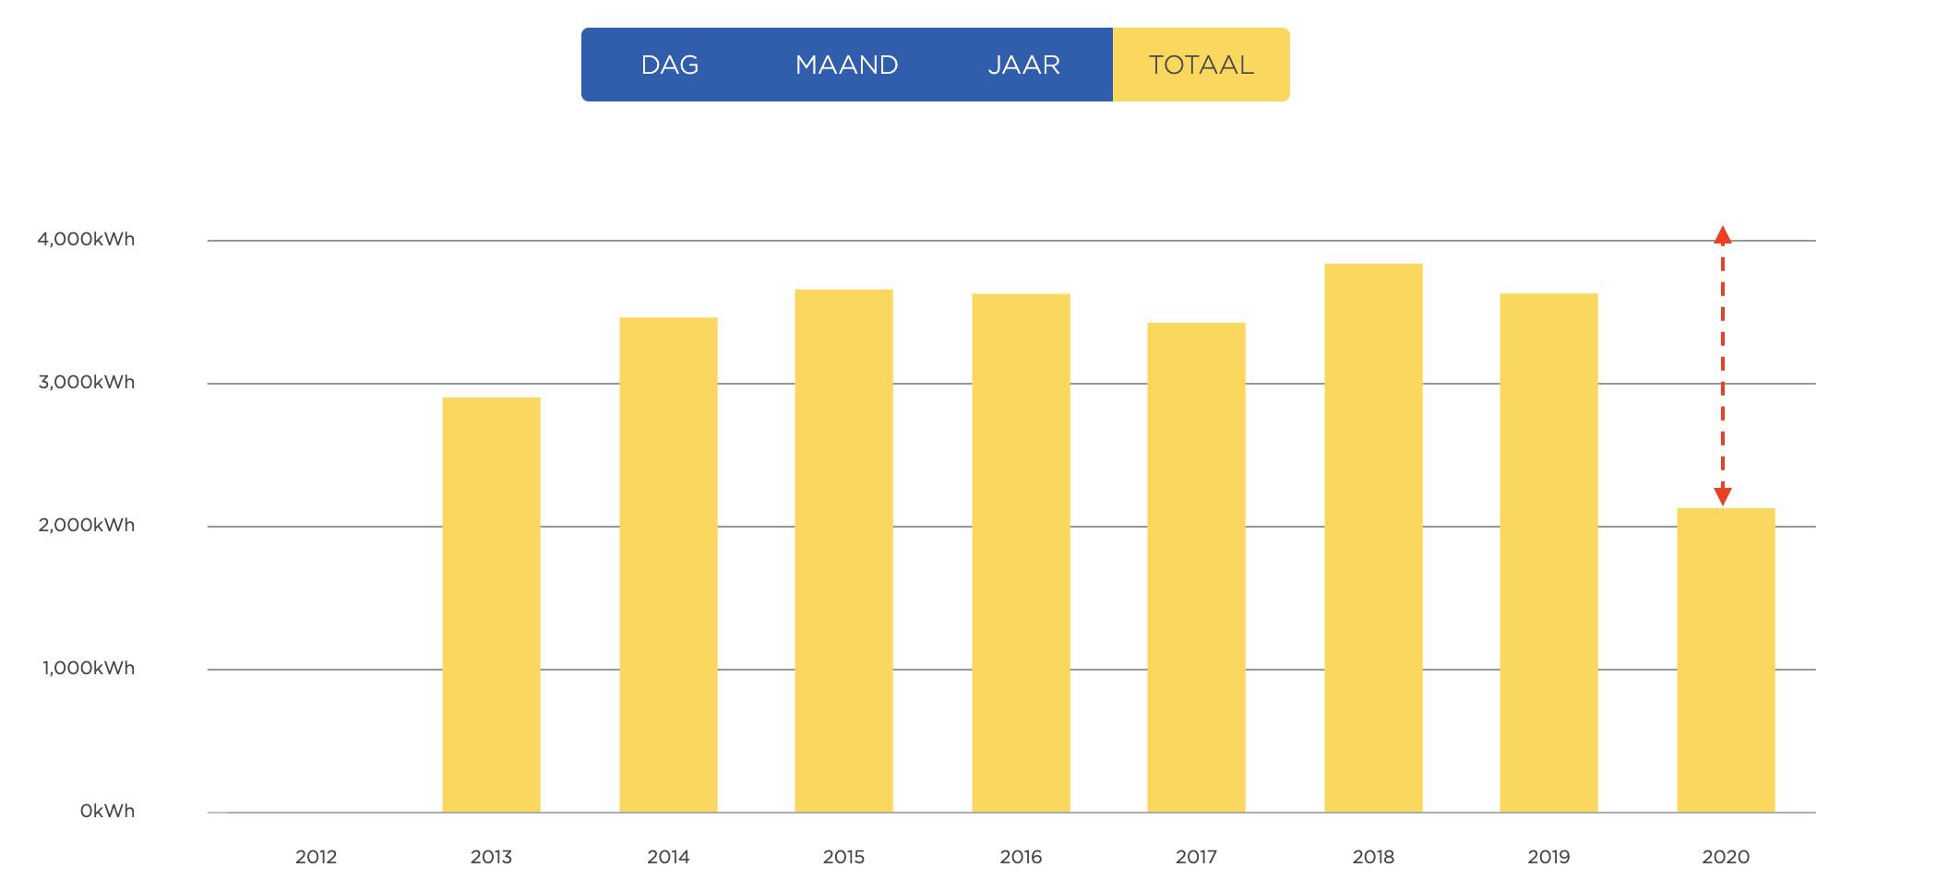Click the highlighted TOTAAL tab

(x=1201, y=65)
